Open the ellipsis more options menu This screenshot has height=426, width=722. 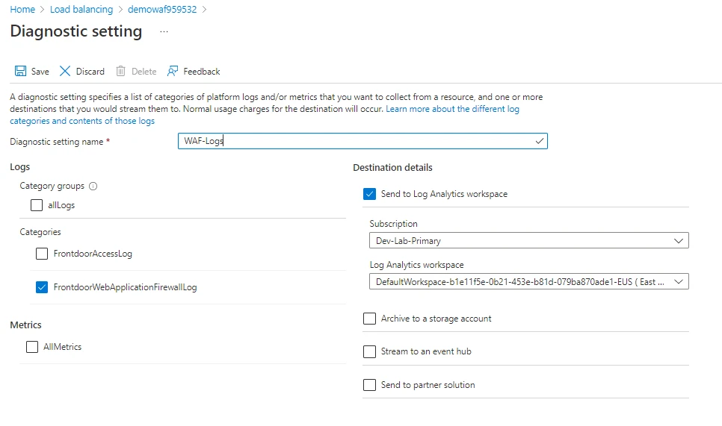coord(164,32)
